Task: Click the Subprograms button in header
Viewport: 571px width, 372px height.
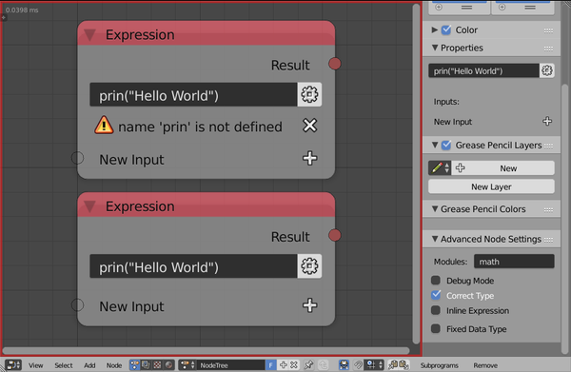Action: coord(439,365)
